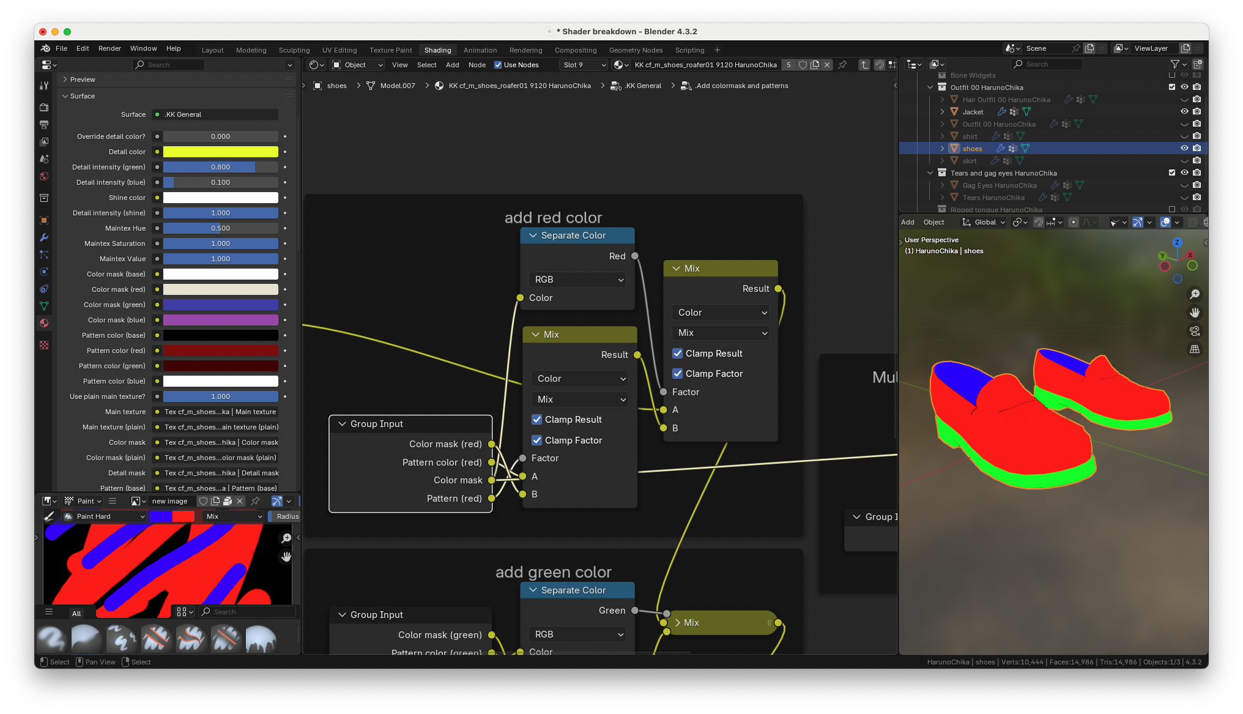Disable Clamp Result on right Mix node
The image size is (1243, 714).
[678, 354]
